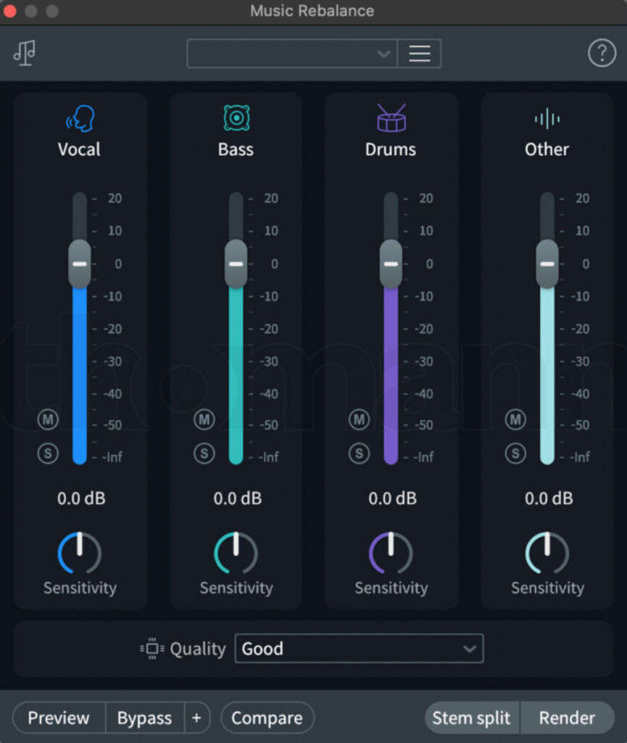Solo the Bass channel
The height and width of the screenshot is (743, 627).
pos(204,452)
